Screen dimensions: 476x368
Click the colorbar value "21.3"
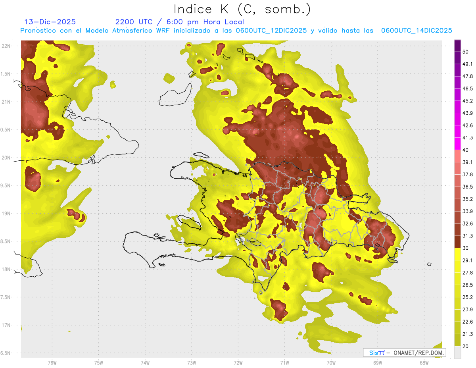(468, 334)
